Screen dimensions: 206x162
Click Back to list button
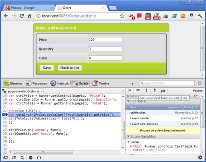click(70, 68)
